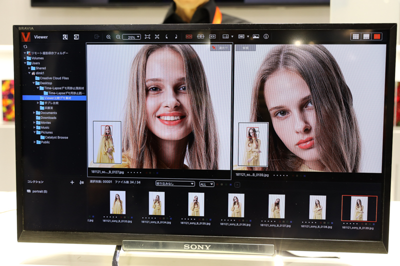The width and height of the screenshot is (400, 266).
Task: Open the grid overlay dropdown arrow
Action: [248, 36]
